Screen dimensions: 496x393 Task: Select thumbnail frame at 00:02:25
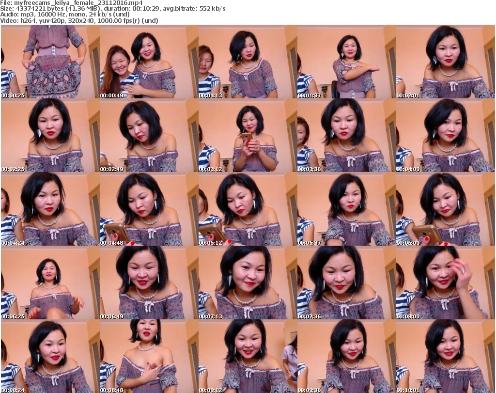click(x=50, y=135)
